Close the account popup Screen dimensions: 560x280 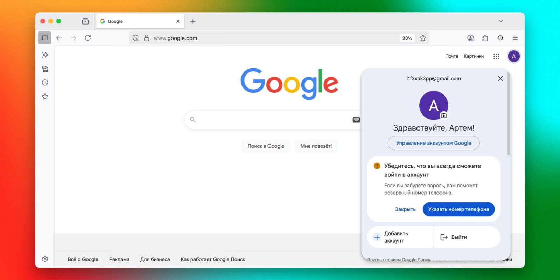500,78
